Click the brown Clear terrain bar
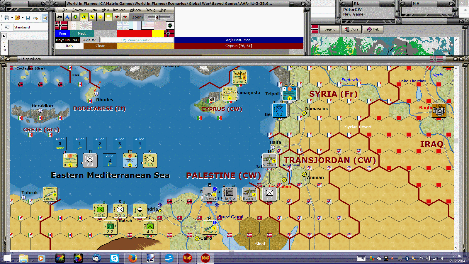This screenshot has width=469, height=264. [100, 46]
